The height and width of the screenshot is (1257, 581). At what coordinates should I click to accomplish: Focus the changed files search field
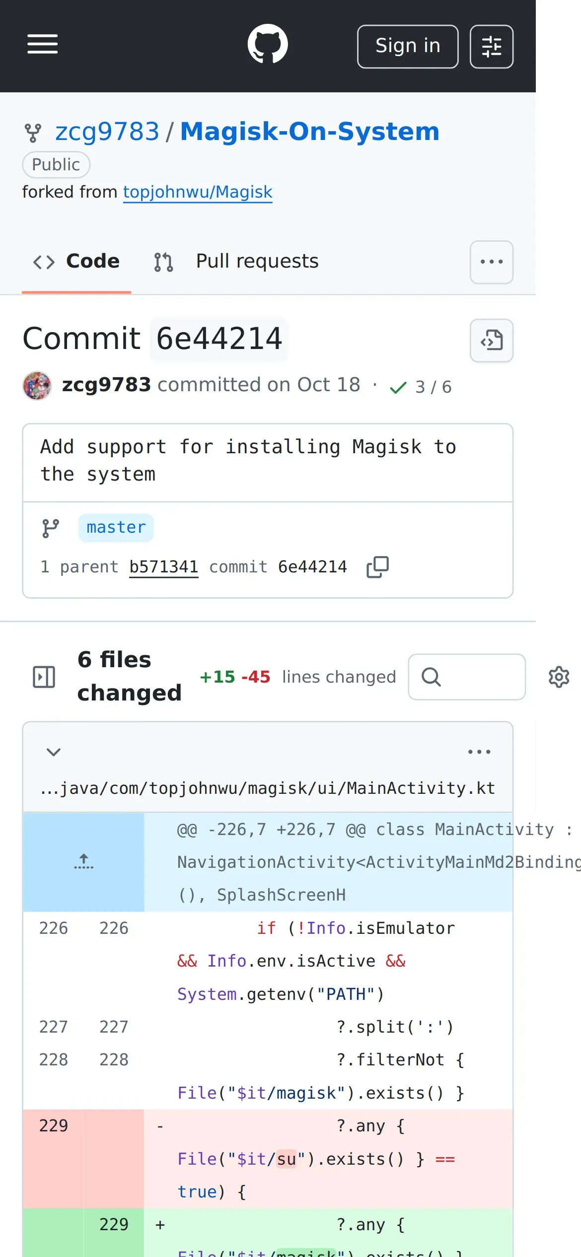click(467, 677)
